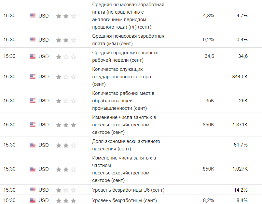Click the 8,2% forecast for unemployment rate
262x204 pixels.
coord(208,200)
